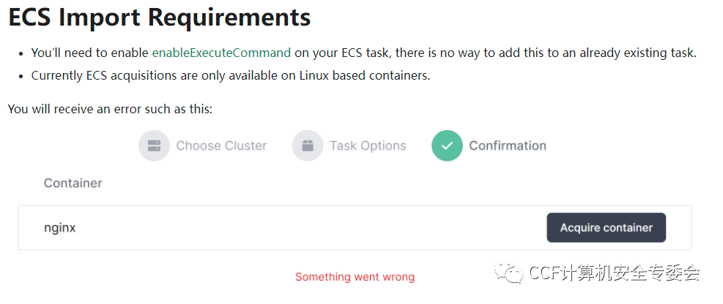Click the ECS Import Requirements heading

tap(160, 18)
